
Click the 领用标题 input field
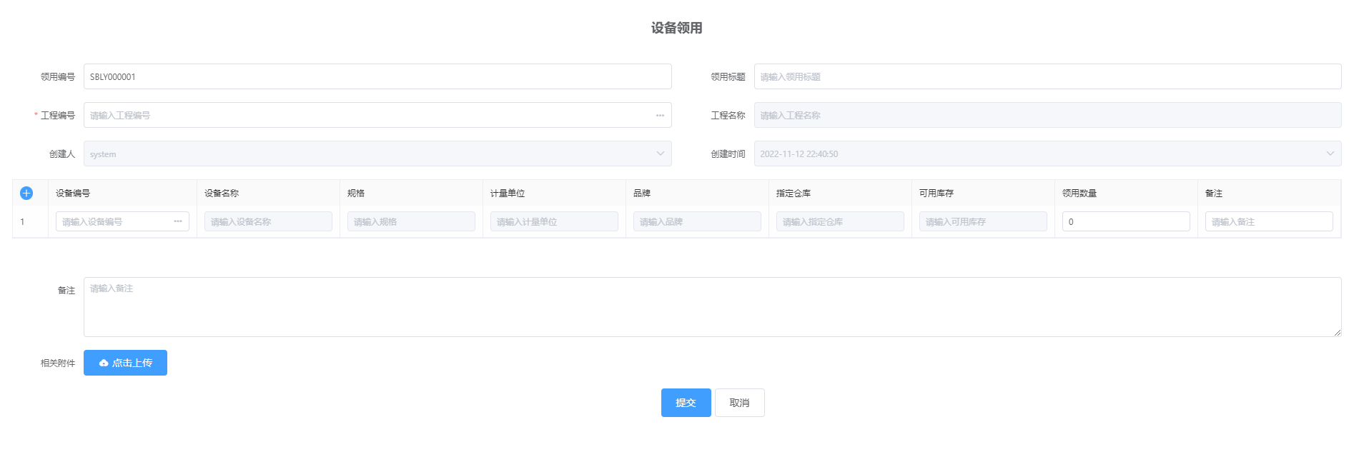(x=1047, y=76)
